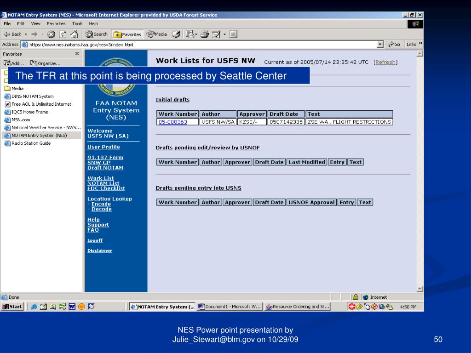The width and height of the screenshot is (471, 353).
Task: Open the Favorites menu
Action: pos(56,24)
